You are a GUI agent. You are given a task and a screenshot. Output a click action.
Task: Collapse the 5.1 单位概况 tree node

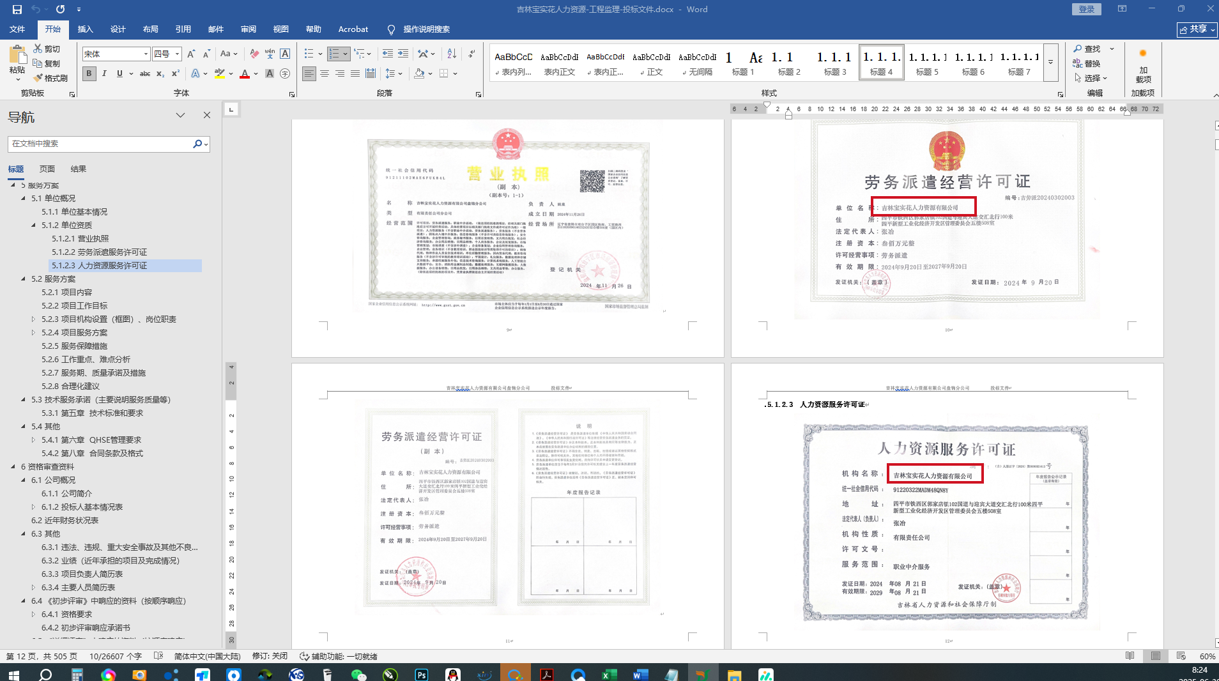point(24,199)
